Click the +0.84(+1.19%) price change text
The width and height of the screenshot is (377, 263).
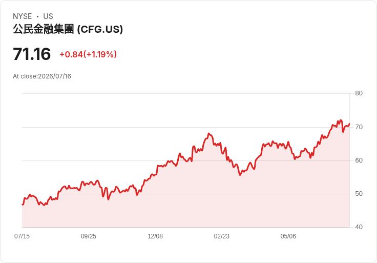(x=88, y=54)
